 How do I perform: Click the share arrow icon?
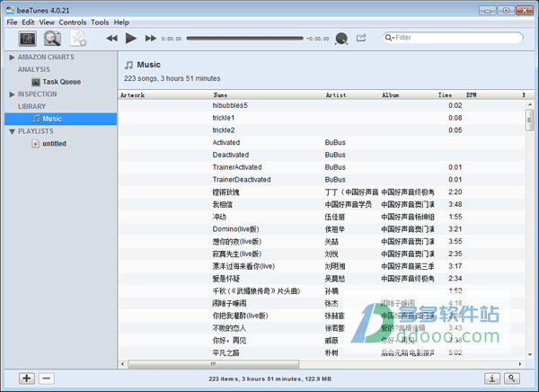(x=361, y=38)
